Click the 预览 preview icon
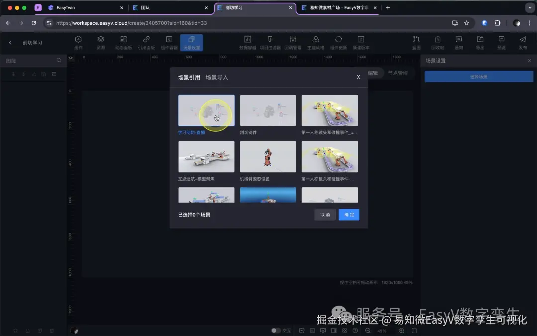Viewport: 537px width, 336px height. pos(501,42)
